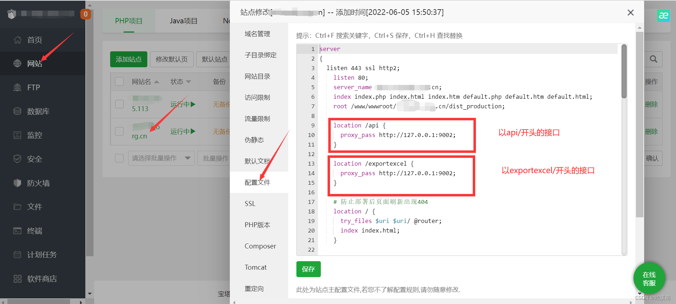Click the FTP icon in sidebar

click(x=17, y=87)
